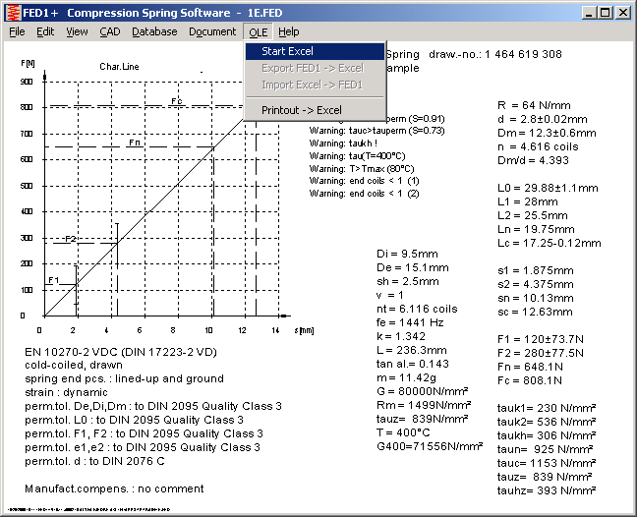The width and height of the screenshot is (637, 517).
Task: Close the FED1+ window
Action: click(623, 13)
